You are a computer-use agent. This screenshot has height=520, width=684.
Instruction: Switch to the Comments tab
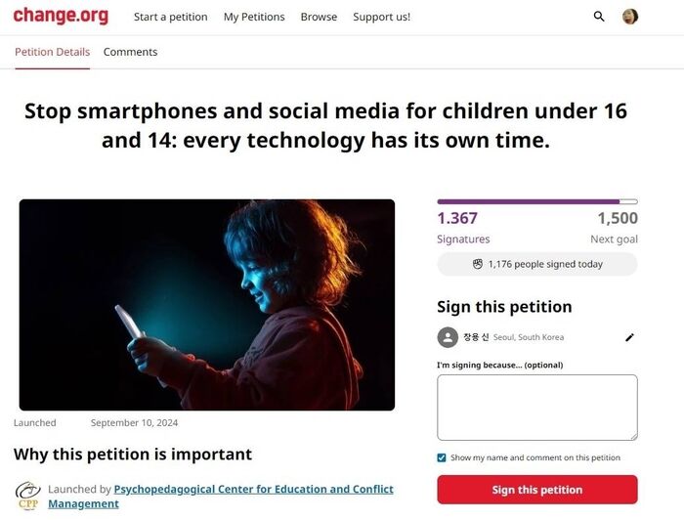pyautogui.click(x=130, y=52)
